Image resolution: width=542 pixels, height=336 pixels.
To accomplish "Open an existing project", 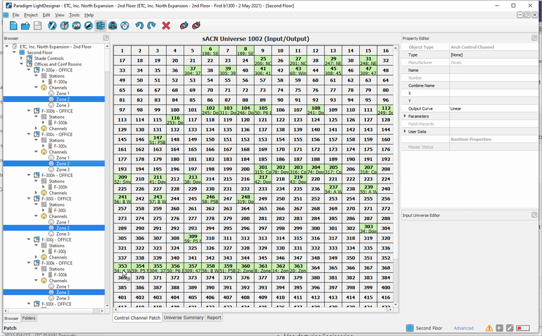I will (24, 25).
